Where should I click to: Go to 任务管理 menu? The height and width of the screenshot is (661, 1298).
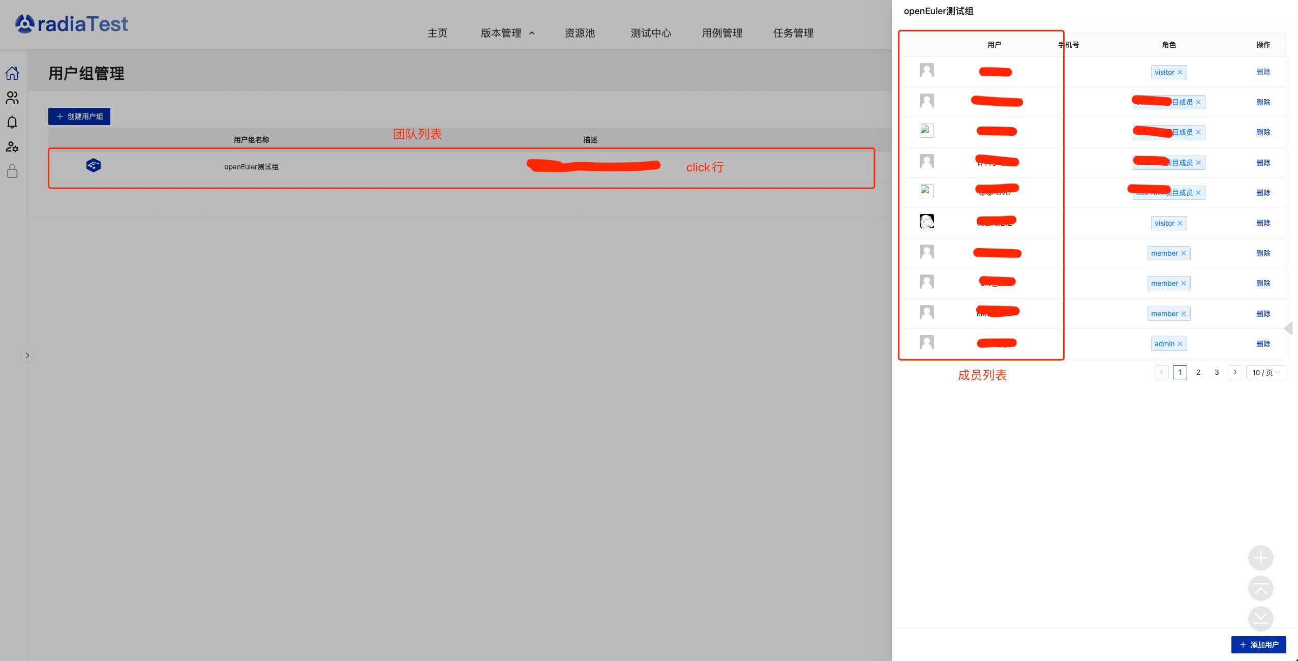[x=793, y=33]
